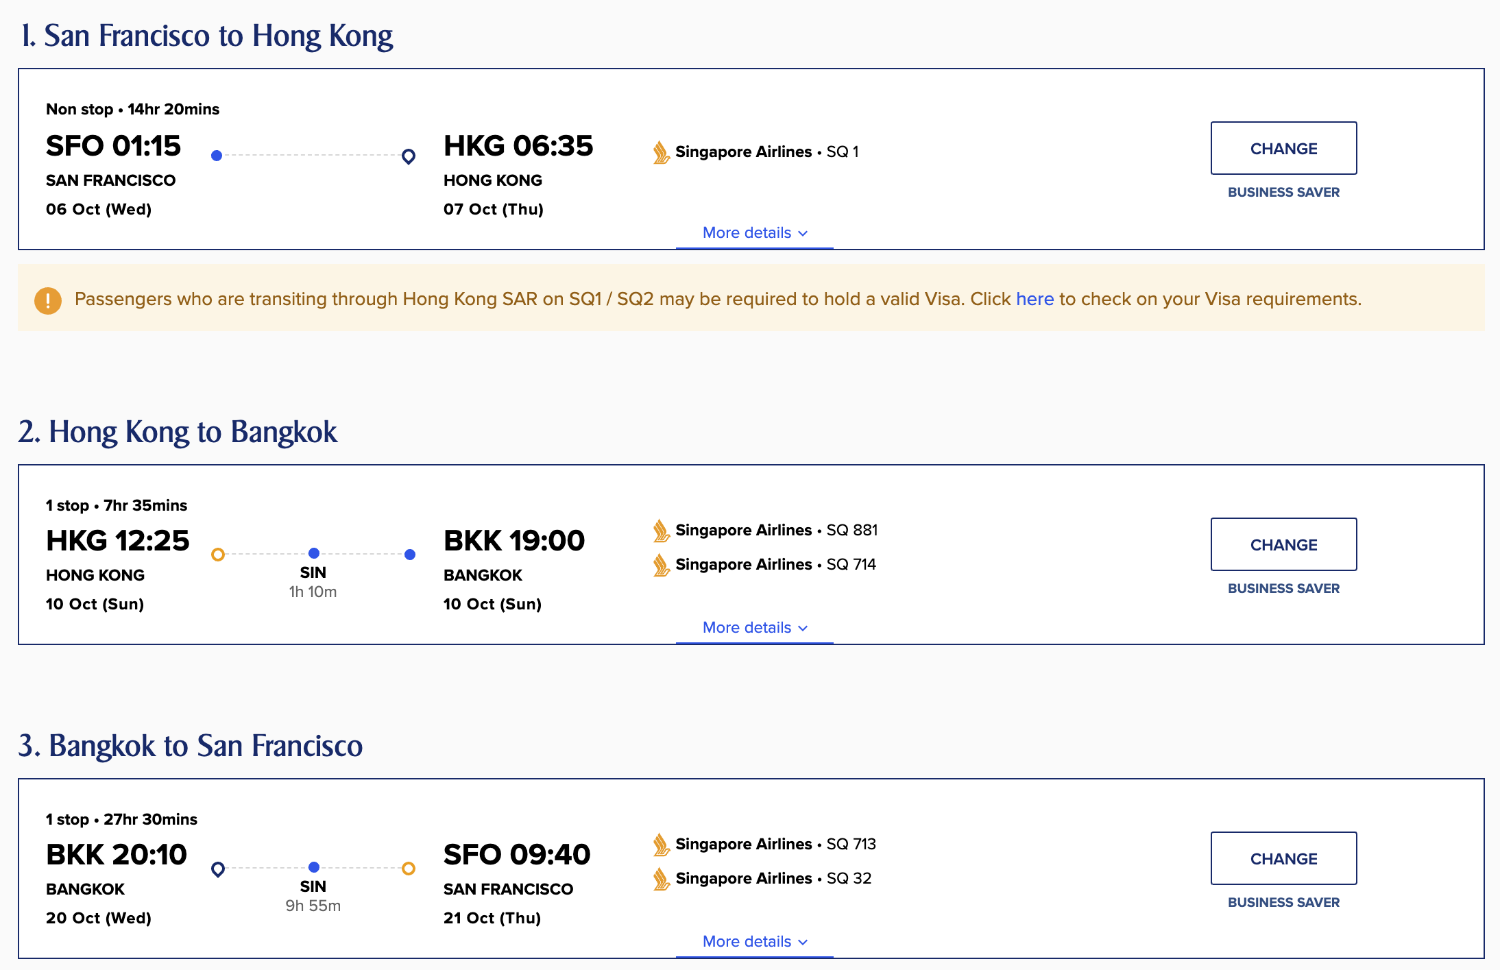Click the departure marker on the HKG–BKK route

click(x=218, y=553)
